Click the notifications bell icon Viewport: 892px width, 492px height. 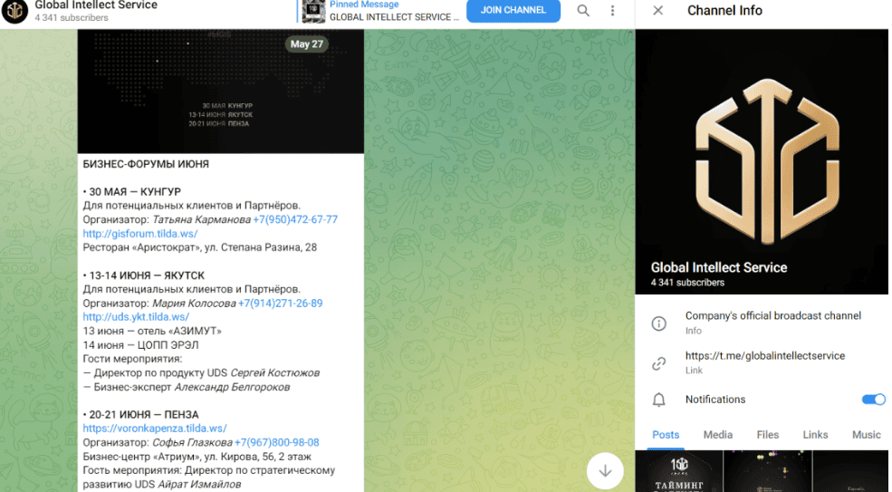pyautogui.click(x=658, y=400)
